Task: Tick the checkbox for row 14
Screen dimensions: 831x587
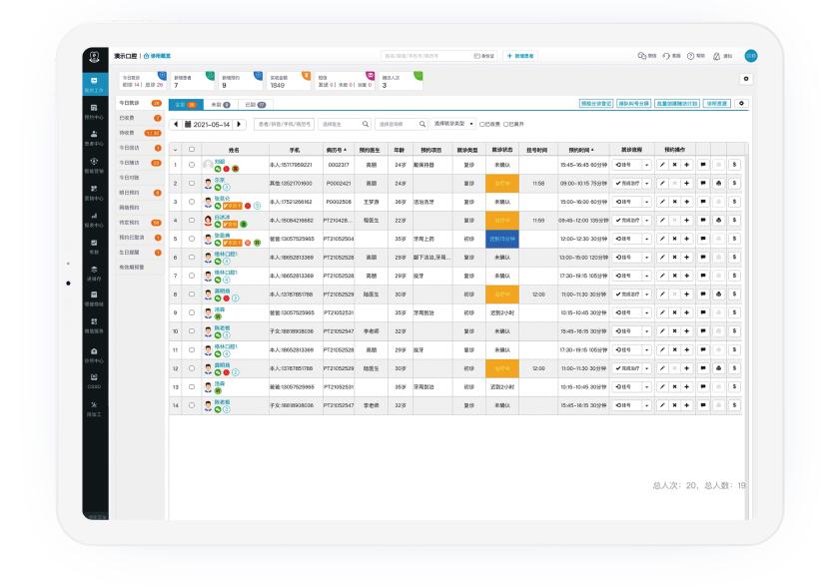Action: 192,405
